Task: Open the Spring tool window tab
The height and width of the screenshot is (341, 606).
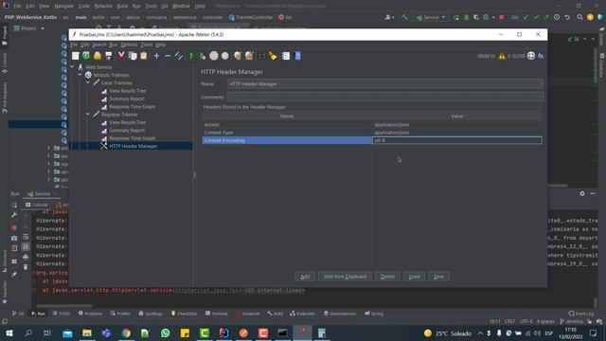Action: click(374, 314)
